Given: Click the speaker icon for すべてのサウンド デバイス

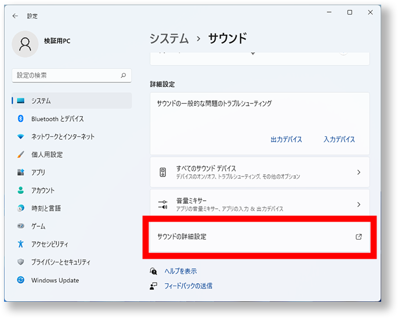Looking at the screenshot, I should pos(163,172).
